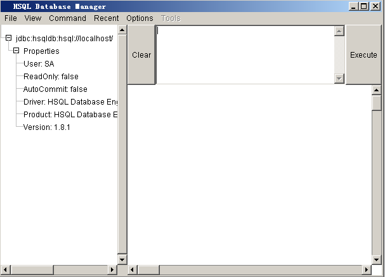Minimize the HSQL Database Manager window
Screen dimensions: 385x277
(x=353, y=6)
